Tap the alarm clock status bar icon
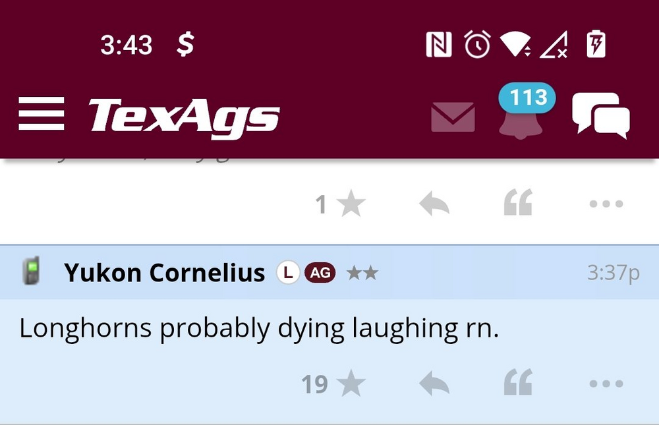659x425 pixels. [477, 45]
